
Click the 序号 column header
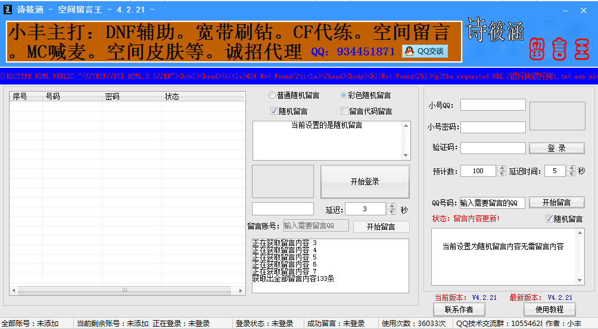pos(26,96)
